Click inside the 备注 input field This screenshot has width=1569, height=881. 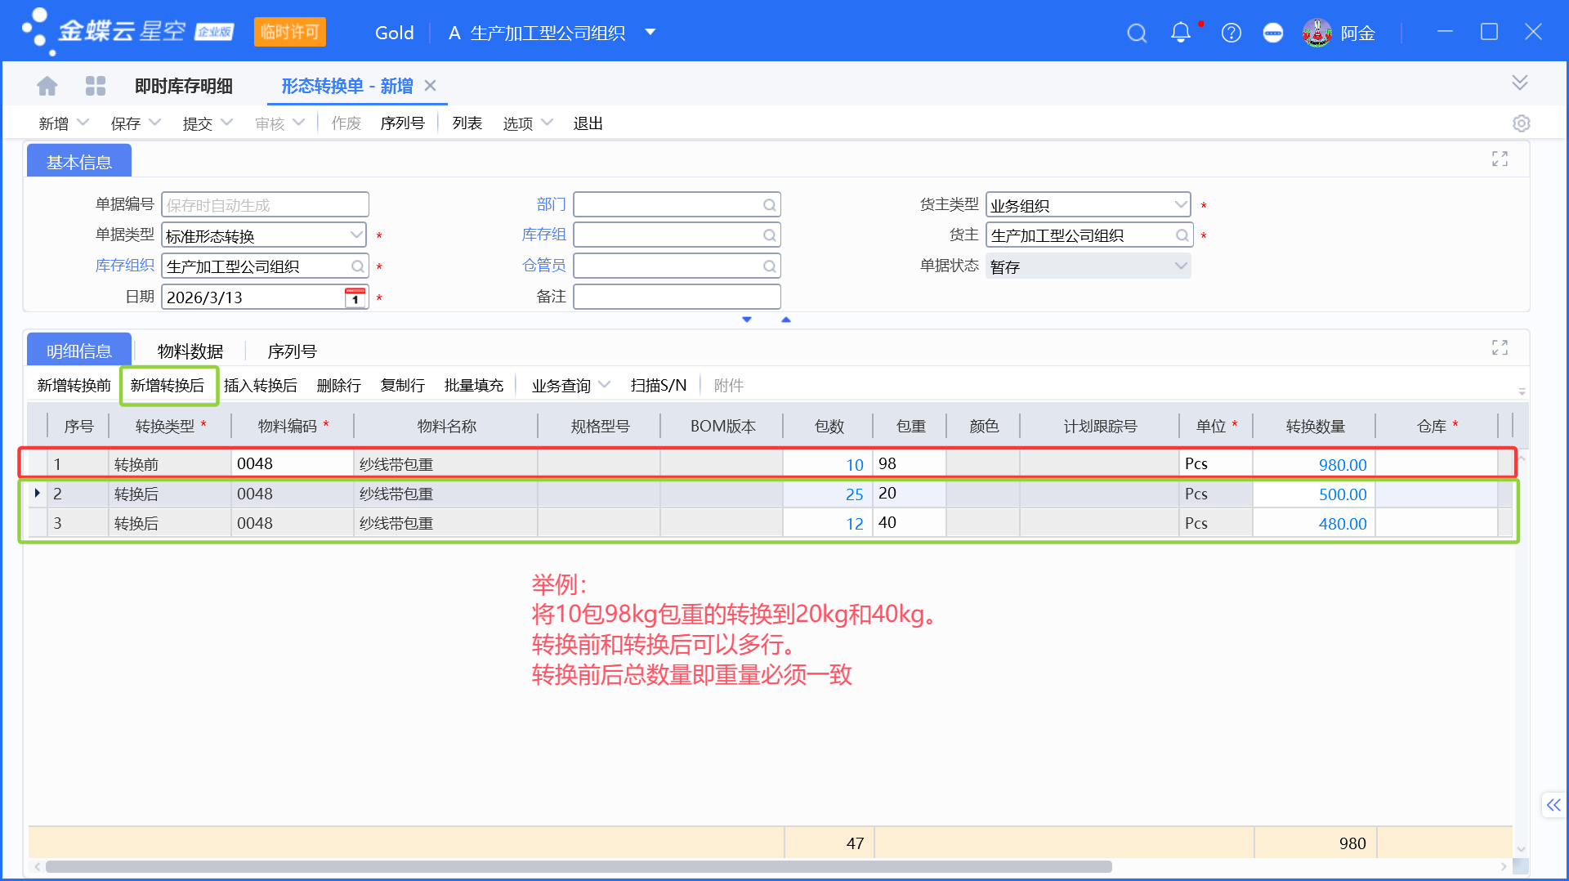[677, 296]
